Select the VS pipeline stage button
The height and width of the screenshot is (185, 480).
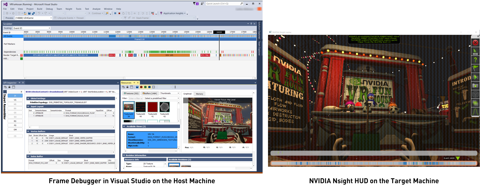(15, 100)
